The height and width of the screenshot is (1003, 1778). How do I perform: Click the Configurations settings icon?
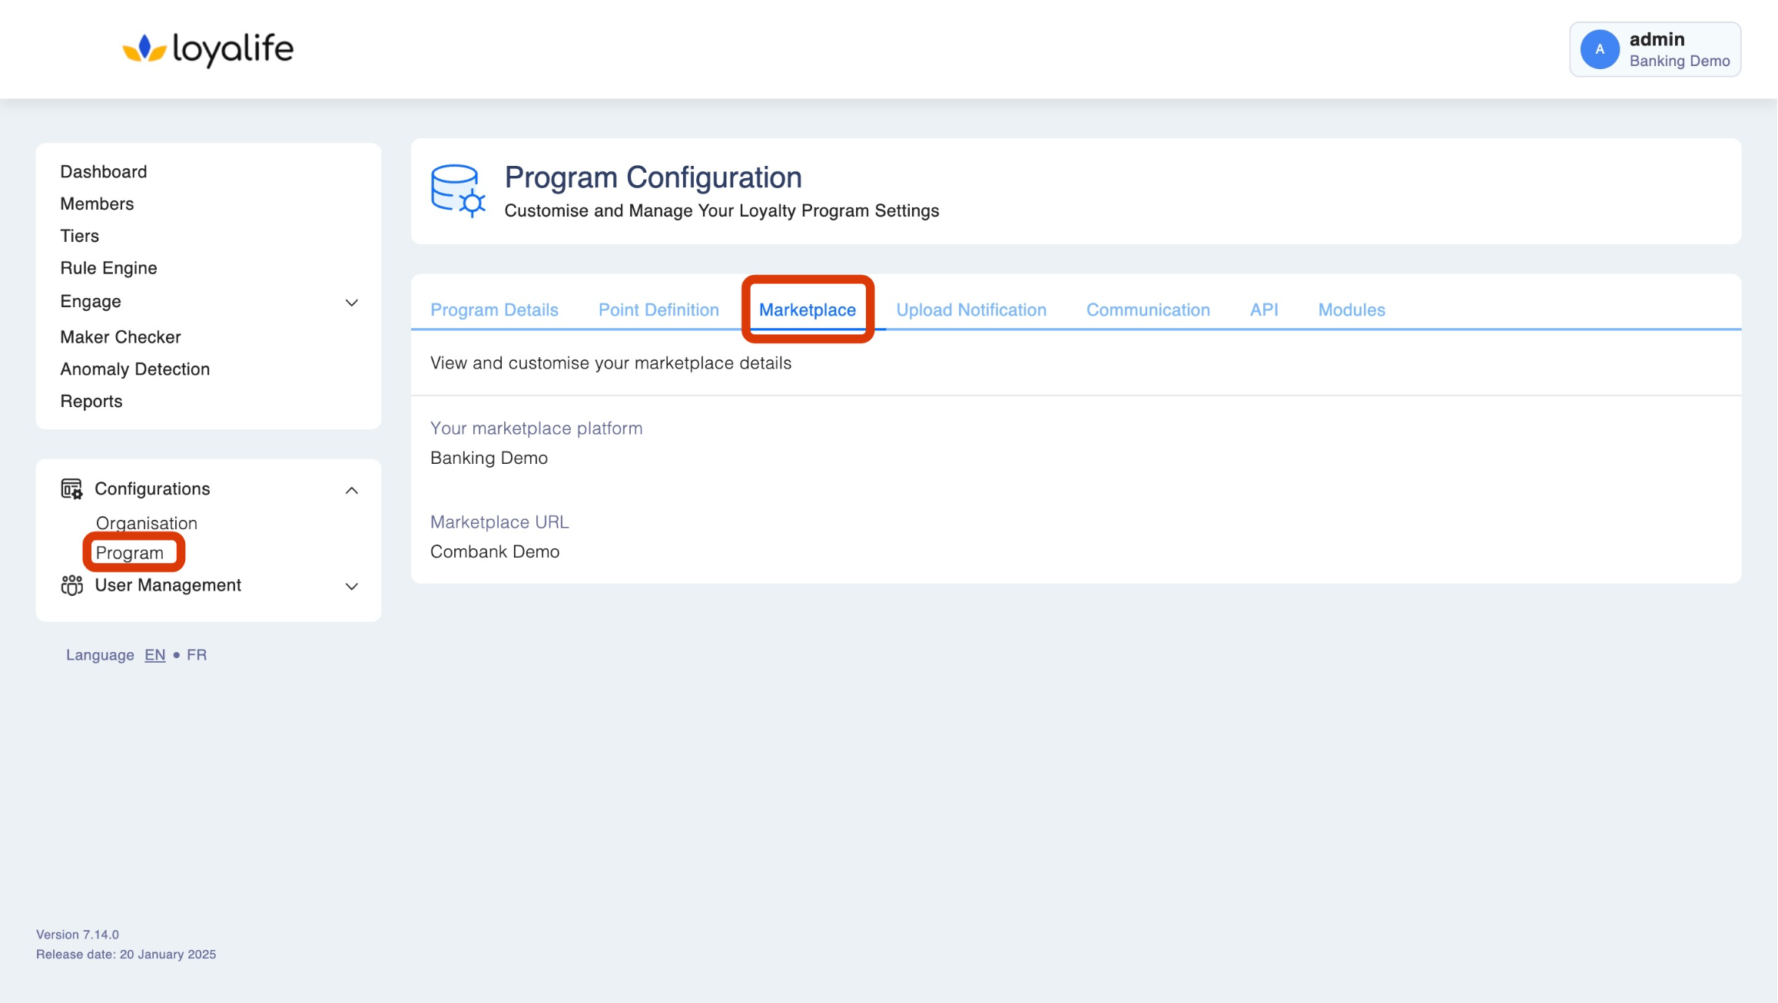point(71,489)
